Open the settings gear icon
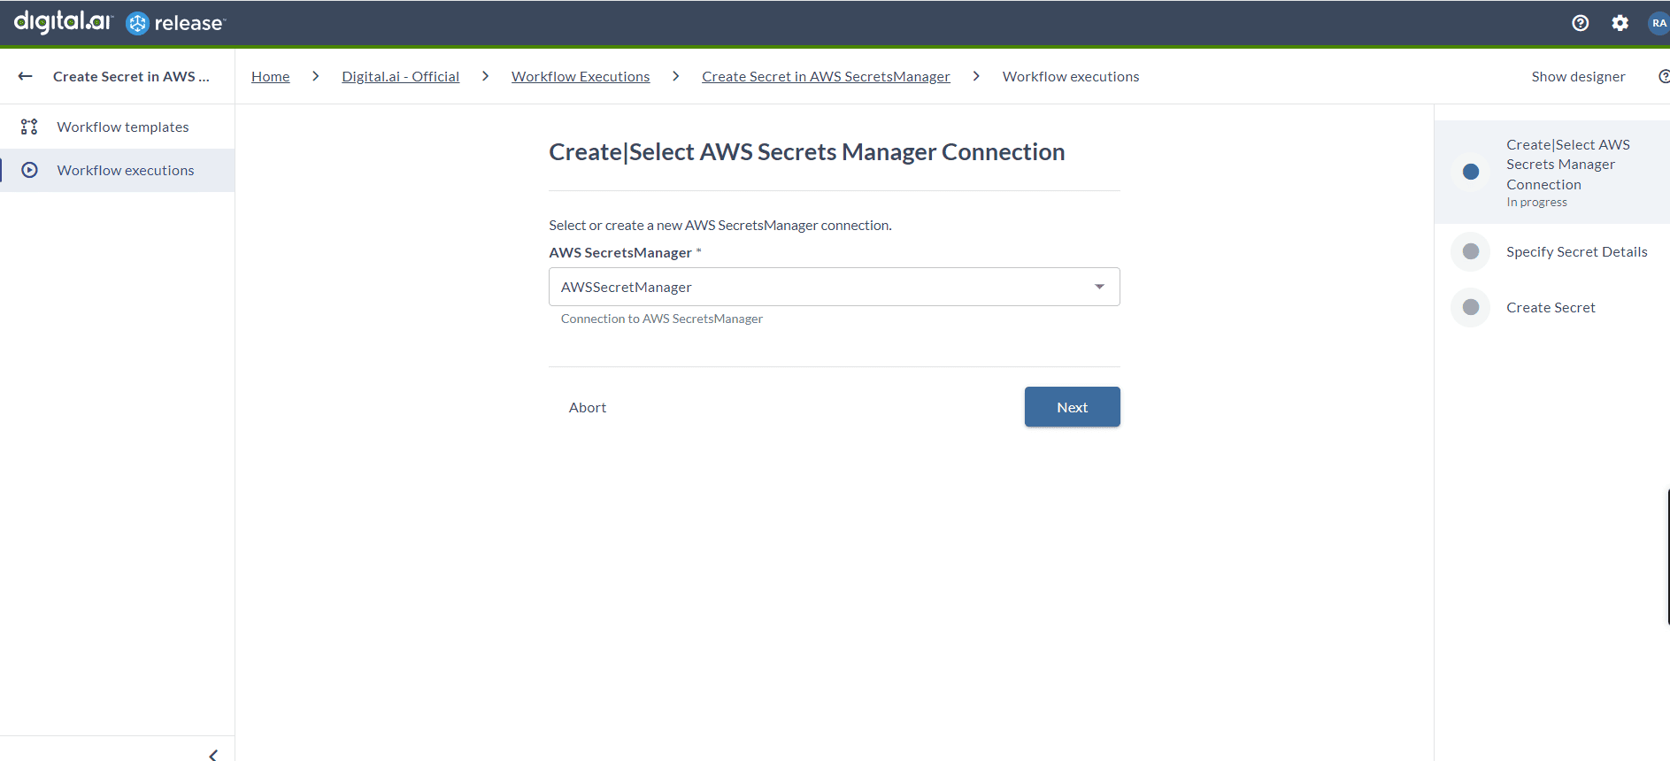This screenshot has height=761, width=1670. point(1620,23)
